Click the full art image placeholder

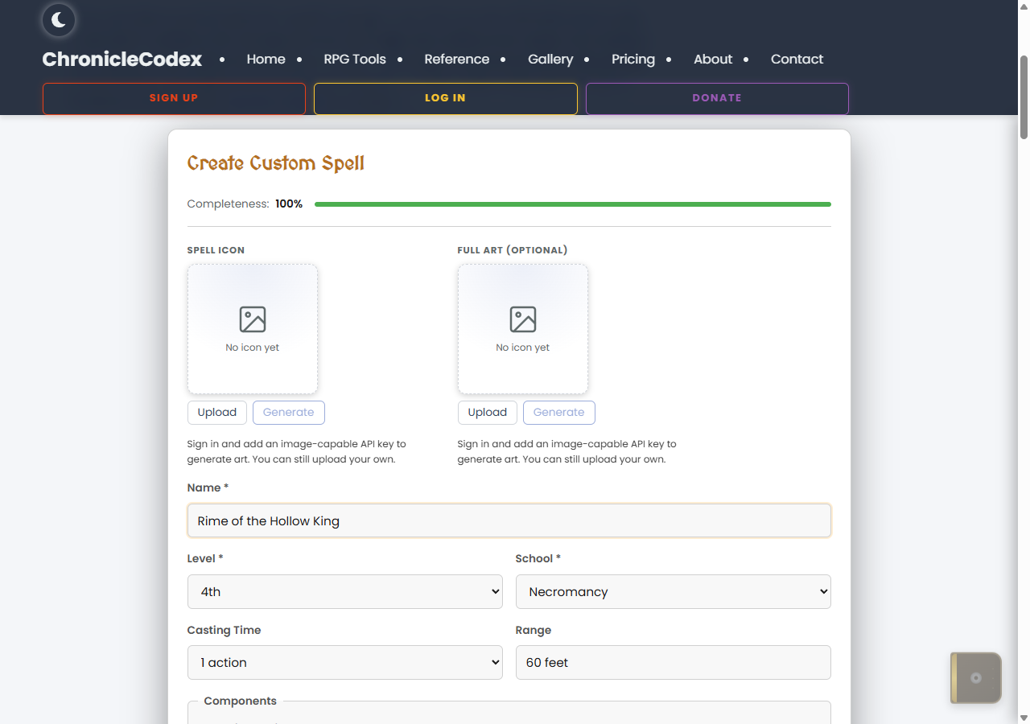[523, 329]
